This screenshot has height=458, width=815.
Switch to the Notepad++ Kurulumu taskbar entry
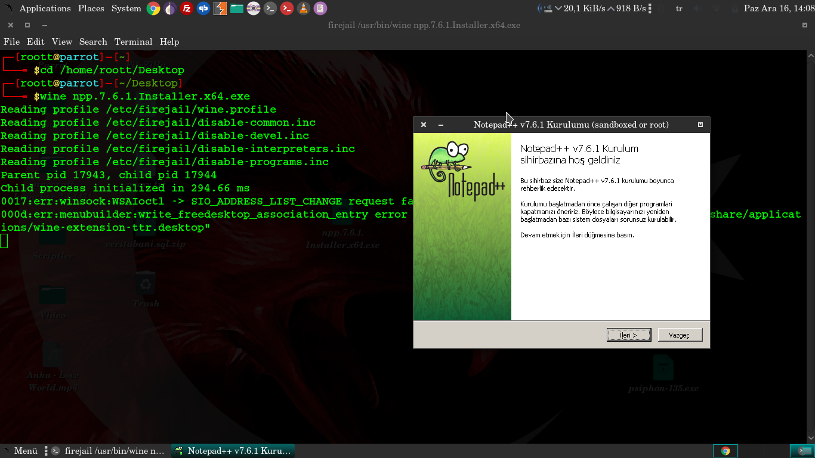coord(233,451)
